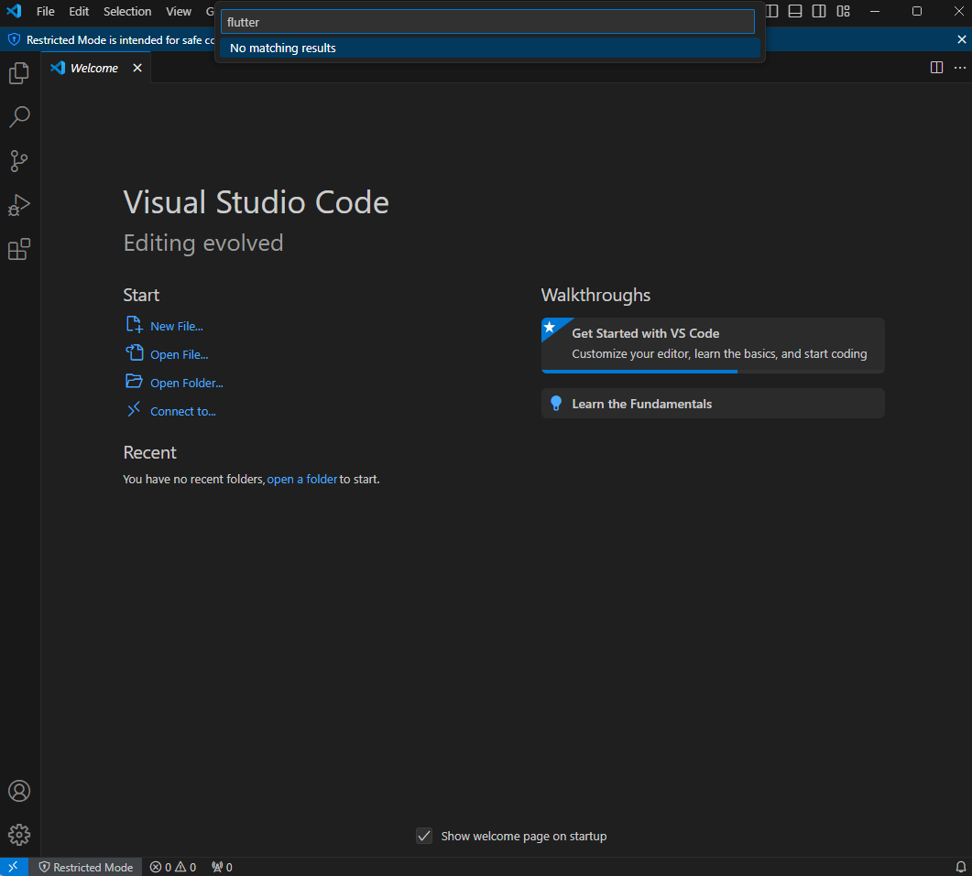Screen dimensions: 972x876
Task: Select the No matching results row
Action: click(490, 48)
